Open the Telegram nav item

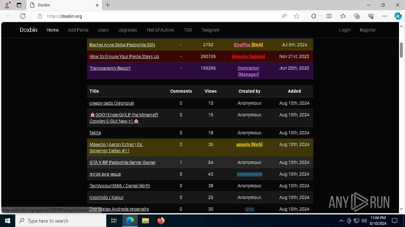click(x=210, y=30)
